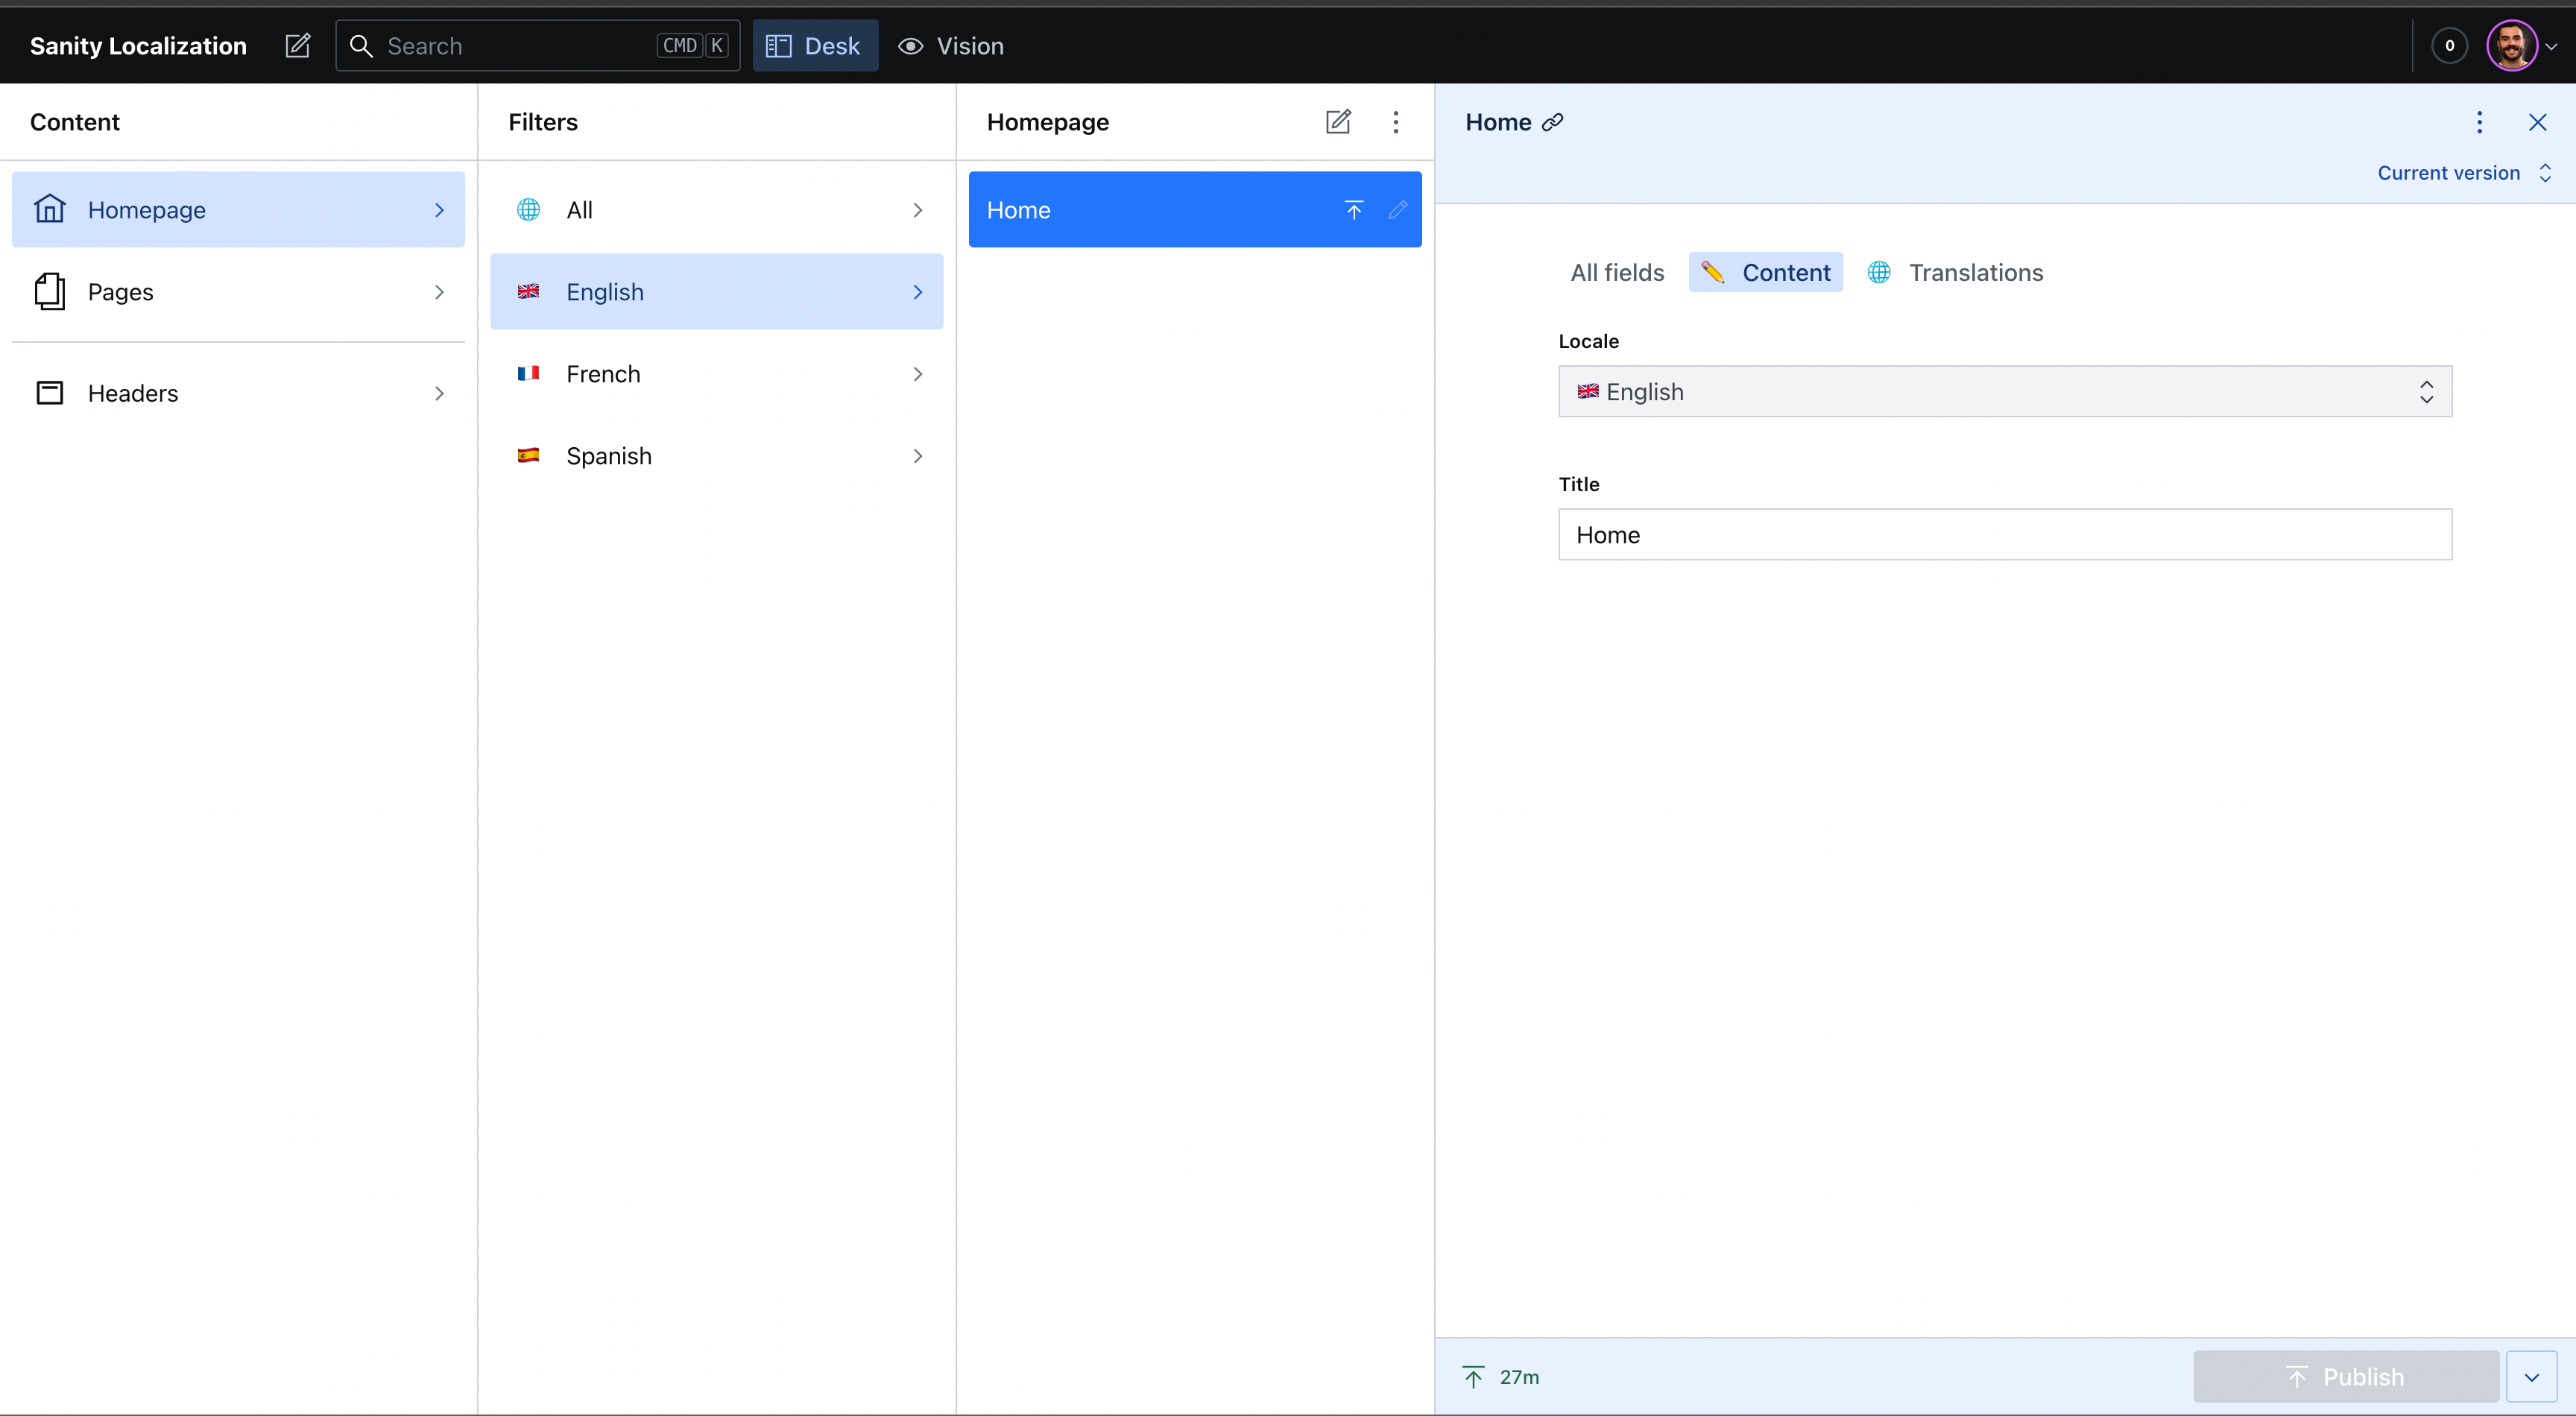Click the draft pencil icon on Home row
The image size is (2576, 1416).
coord(1398,210)
